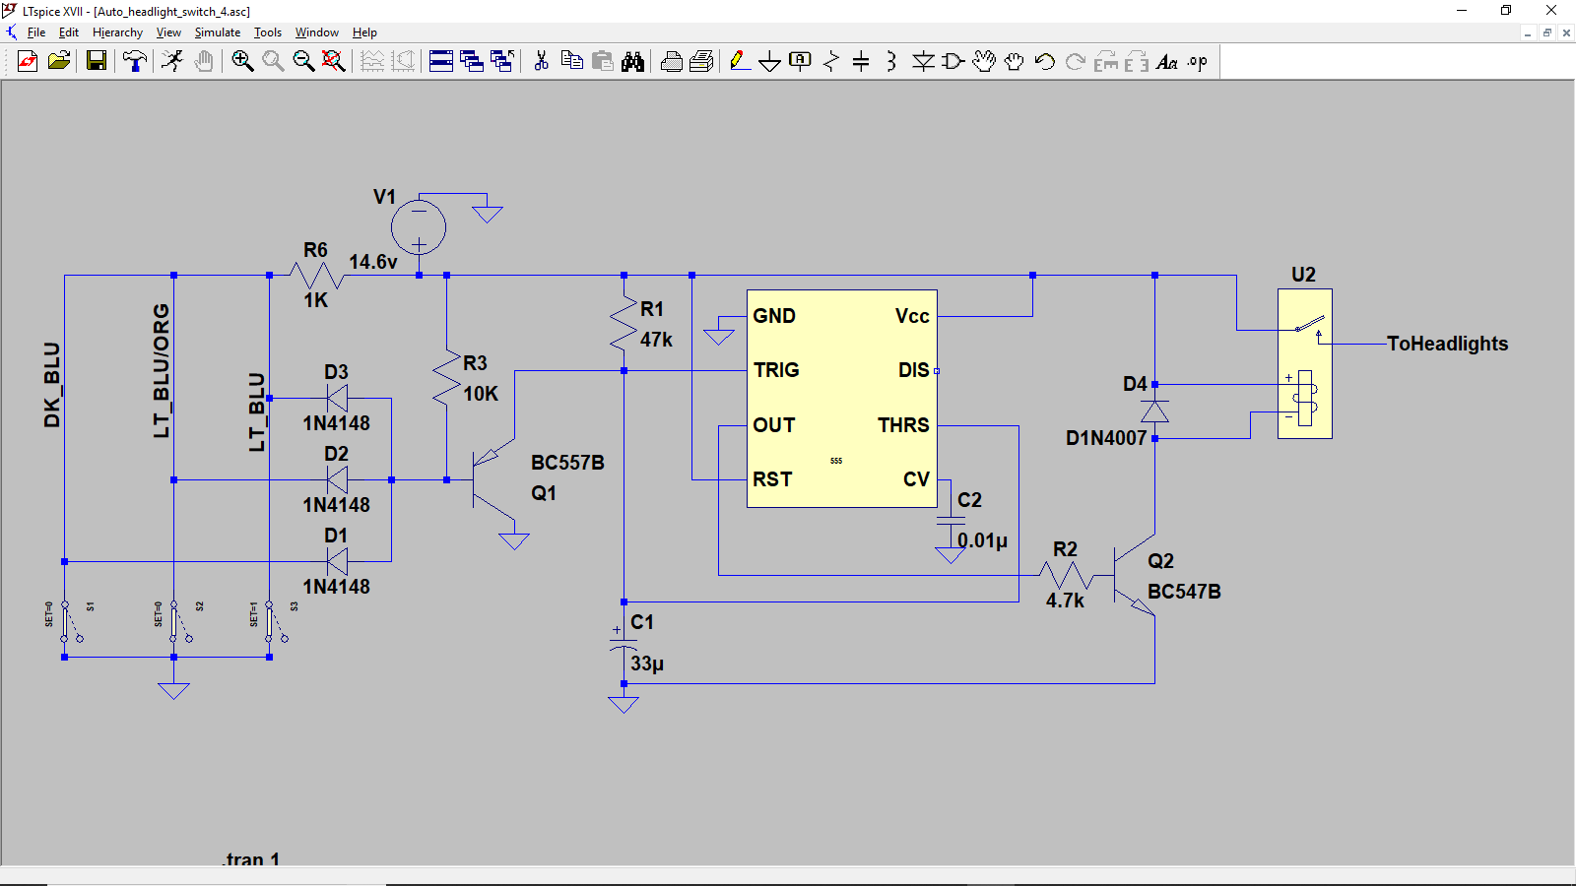Screen dimensions: 1576x886
Task: Select the Pan magnifier icon
Action: tap(273, 62)
